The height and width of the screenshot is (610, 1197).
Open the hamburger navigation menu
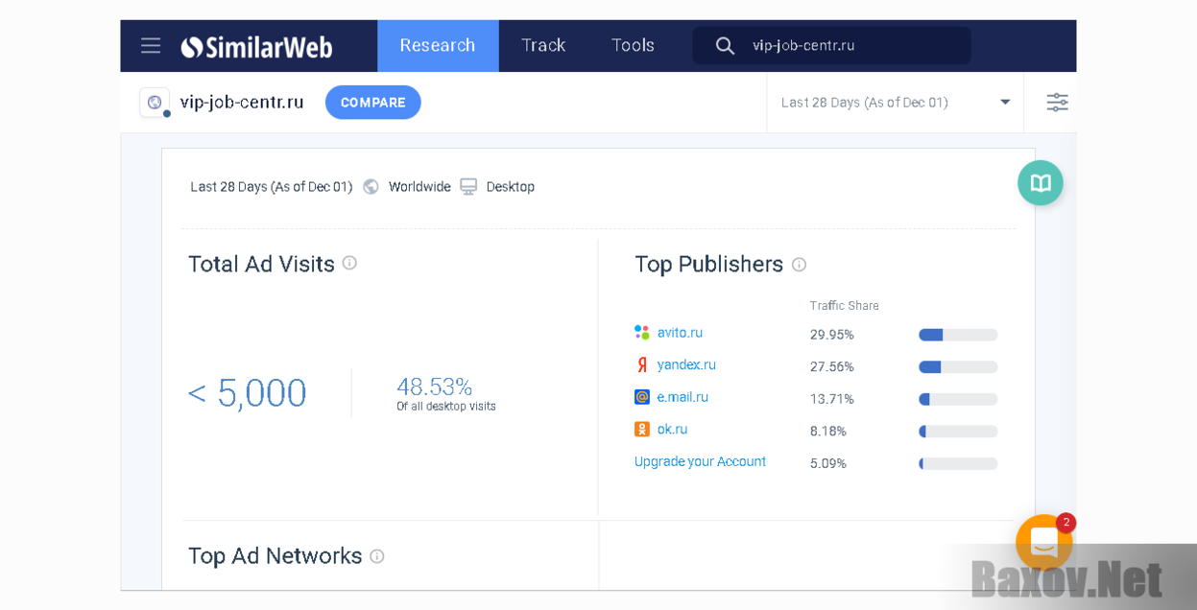click(x=151, y=46)
